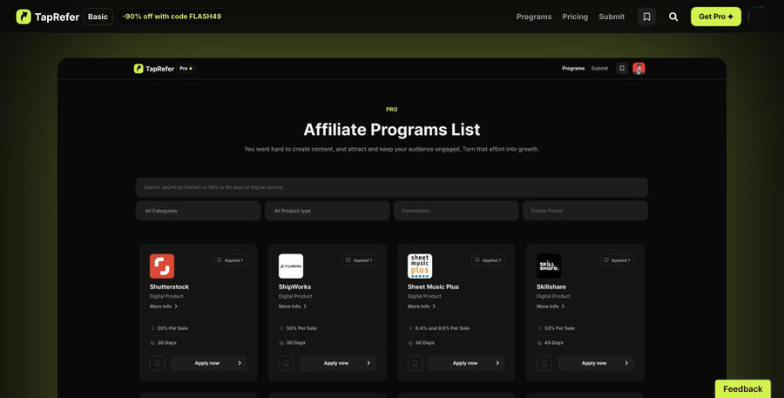Bookmark the Shutterstock program

[x=157, y=363]
